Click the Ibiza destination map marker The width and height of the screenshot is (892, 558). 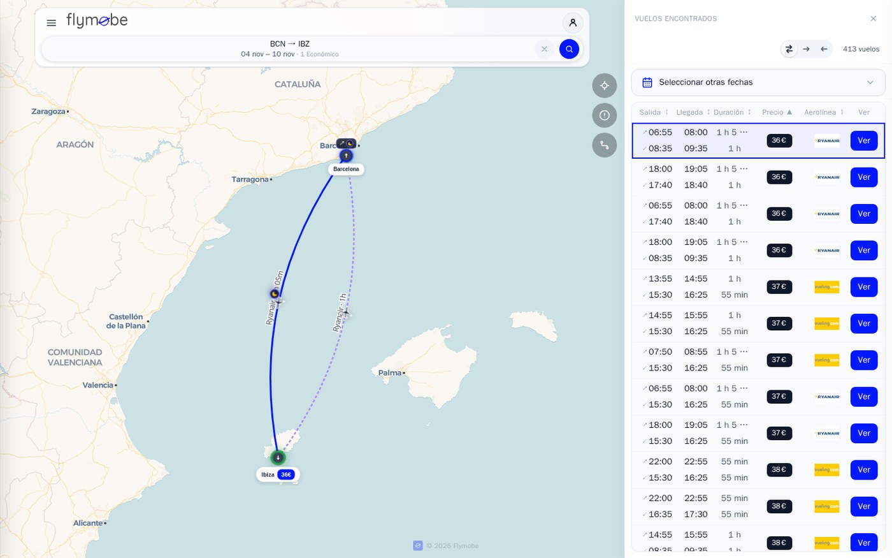(278, 457)
